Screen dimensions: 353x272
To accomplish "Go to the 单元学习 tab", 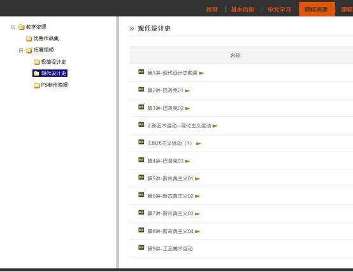I will [279, 10].
